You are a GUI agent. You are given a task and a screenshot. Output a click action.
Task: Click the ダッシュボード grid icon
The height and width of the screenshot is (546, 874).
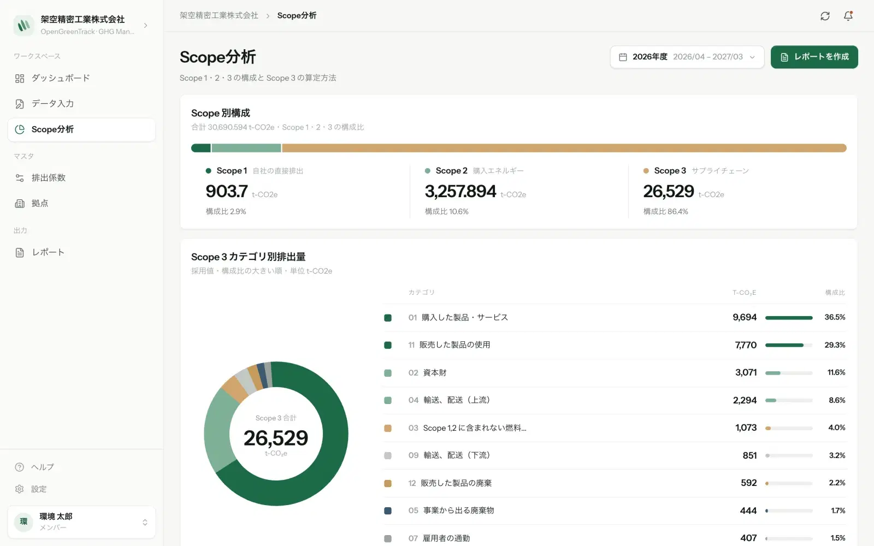20,79
